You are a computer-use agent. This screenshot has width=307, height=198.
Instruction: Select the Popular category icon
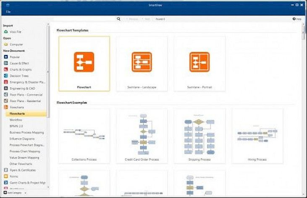point(6,57)
